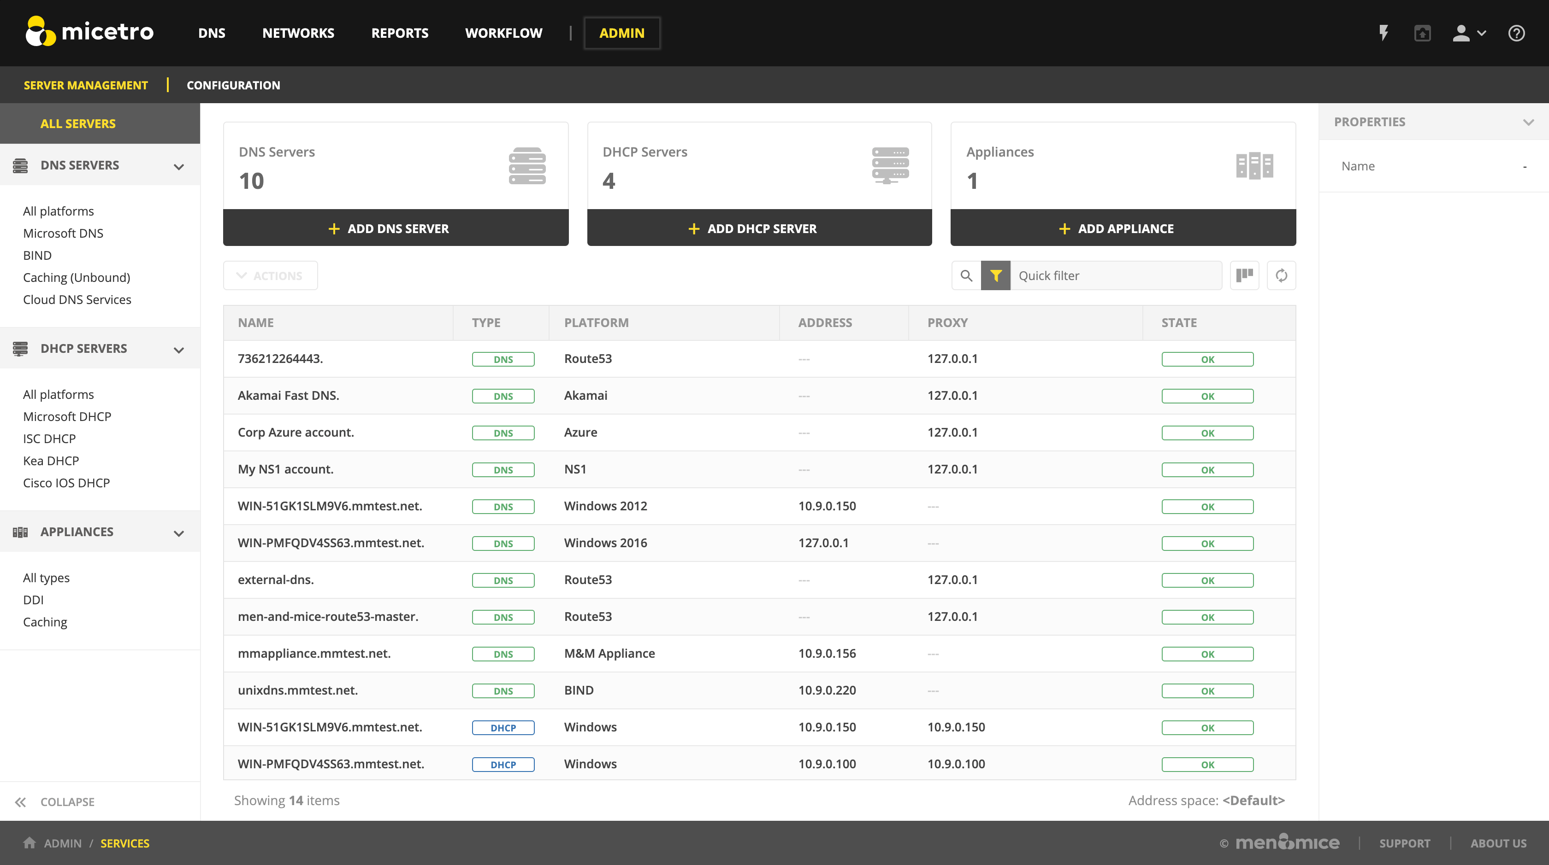Open the column configuration icon

point(1244,276)
